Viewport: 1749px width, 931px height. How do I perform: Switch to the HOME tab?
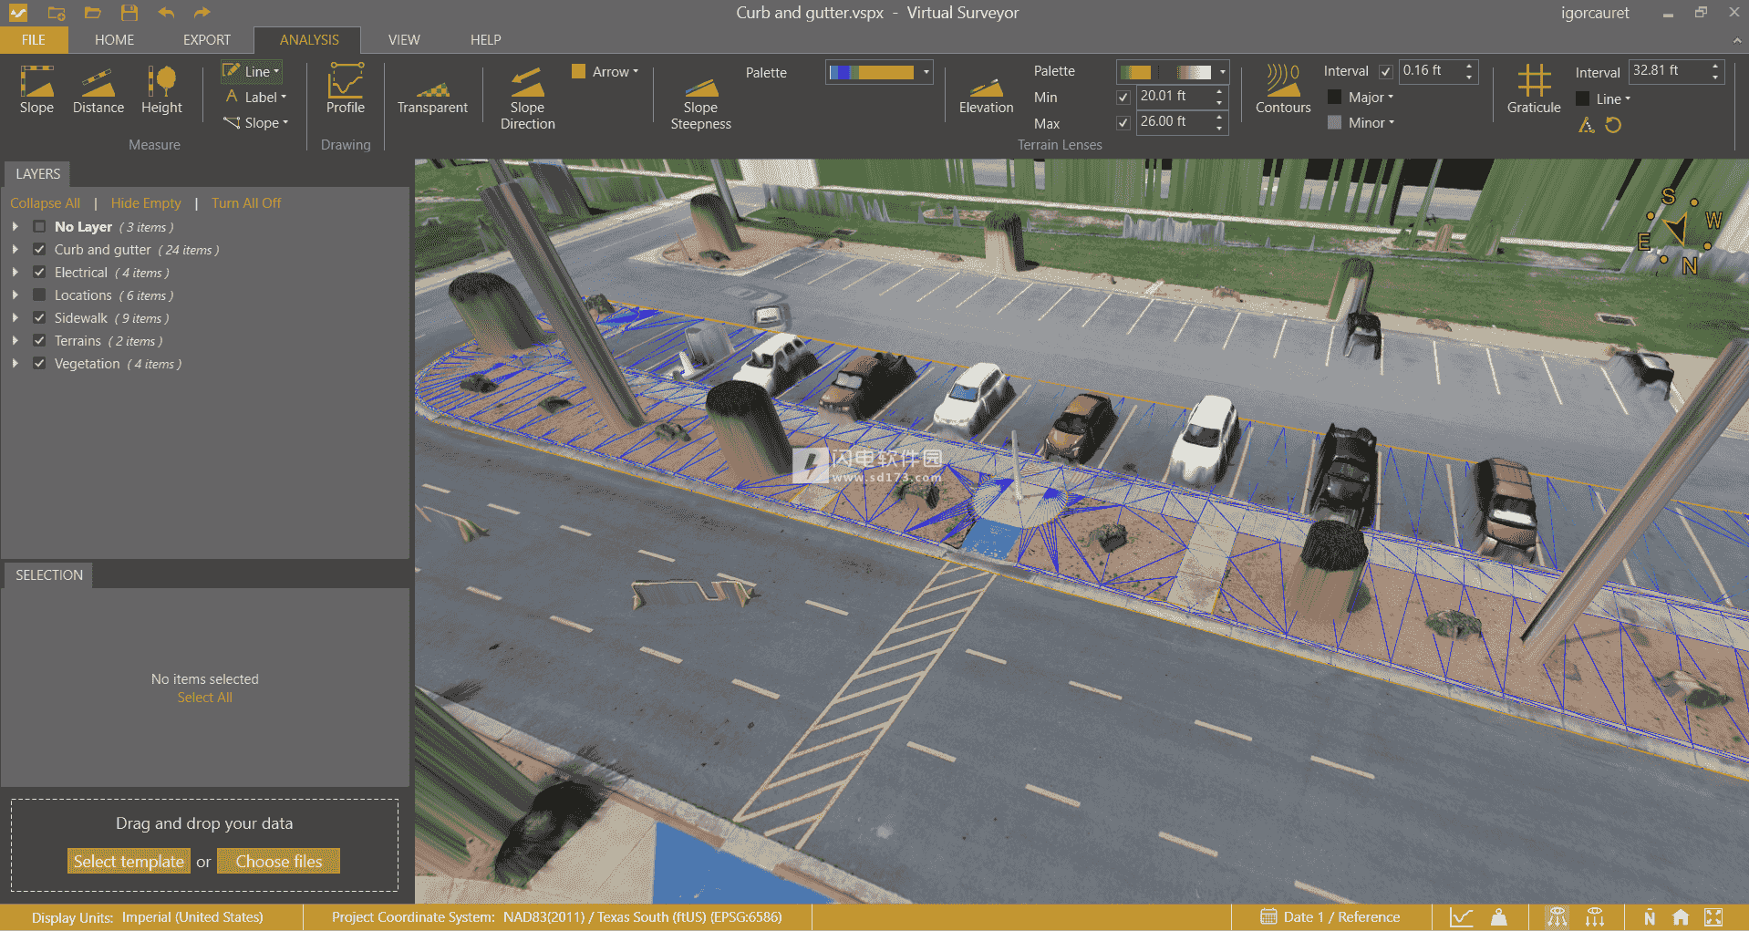click(114, 40)
